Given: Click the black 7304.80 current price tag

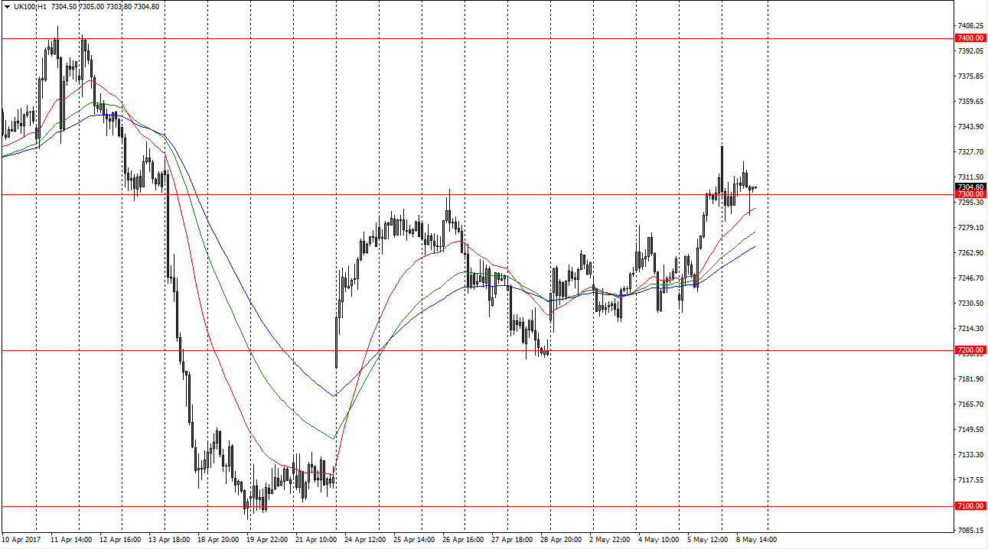Looking at the screenshot, I should coord(970,187).
